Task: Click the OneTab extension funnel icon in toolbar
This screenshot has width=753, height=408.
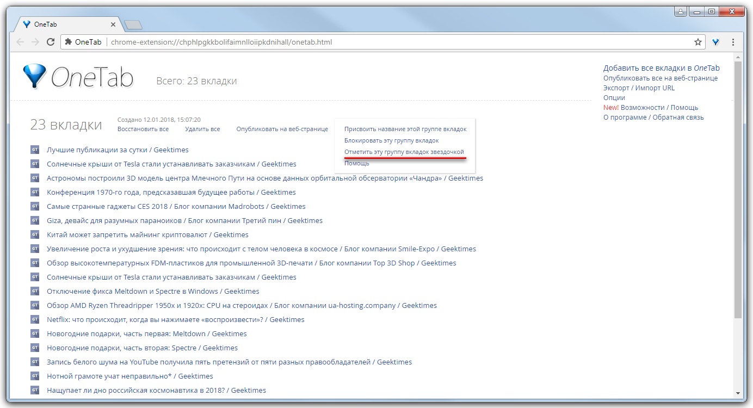Action: (x=716, y=42)
